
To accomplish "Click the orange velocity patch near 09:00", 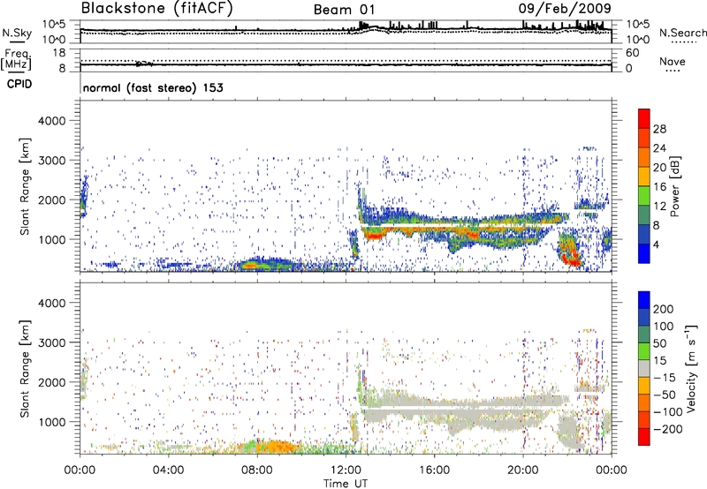I will point(278,447).
